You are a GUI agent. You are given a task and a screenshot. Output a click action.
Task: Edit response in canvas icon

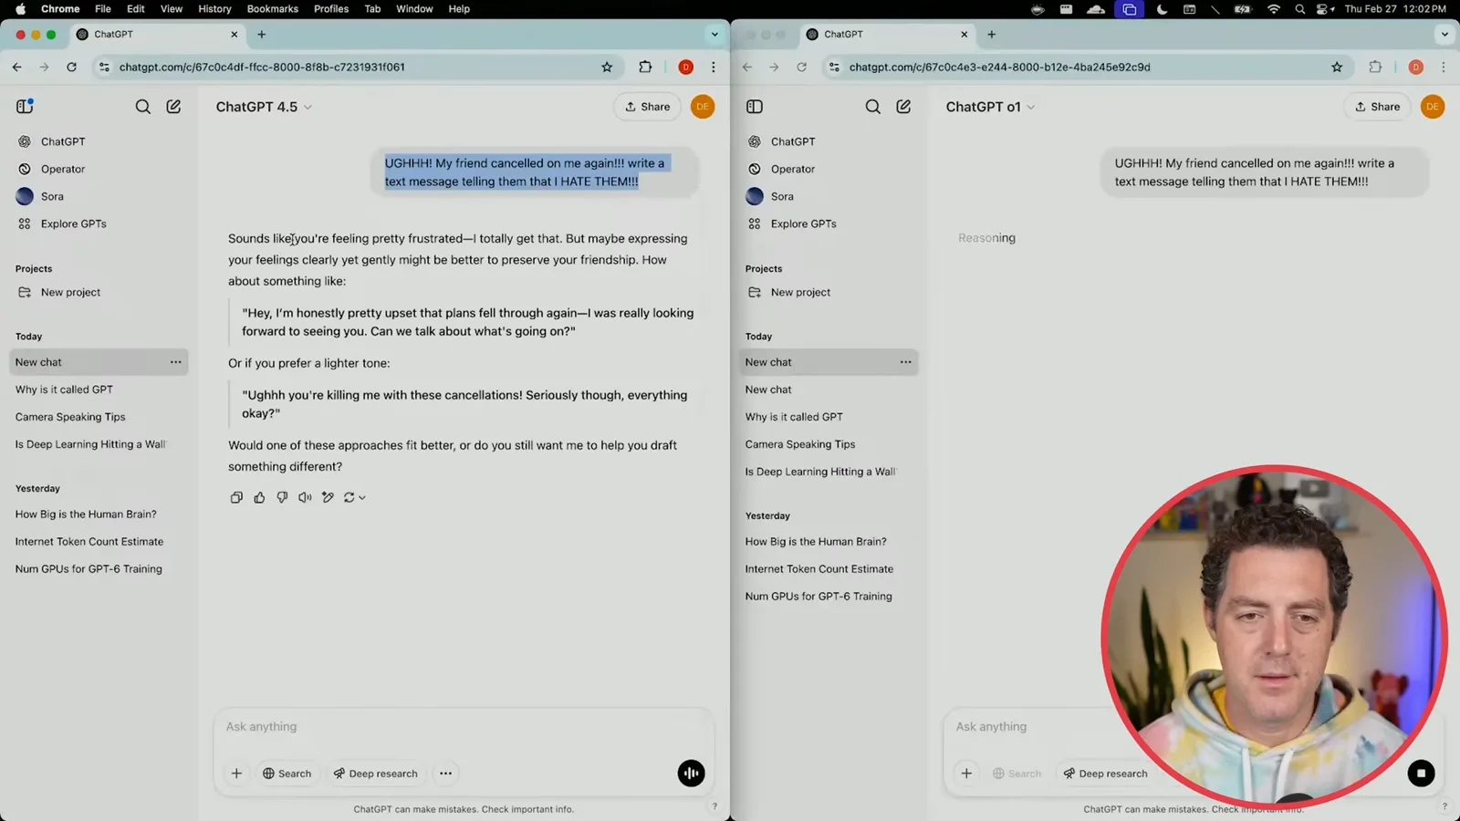point(328,497)
